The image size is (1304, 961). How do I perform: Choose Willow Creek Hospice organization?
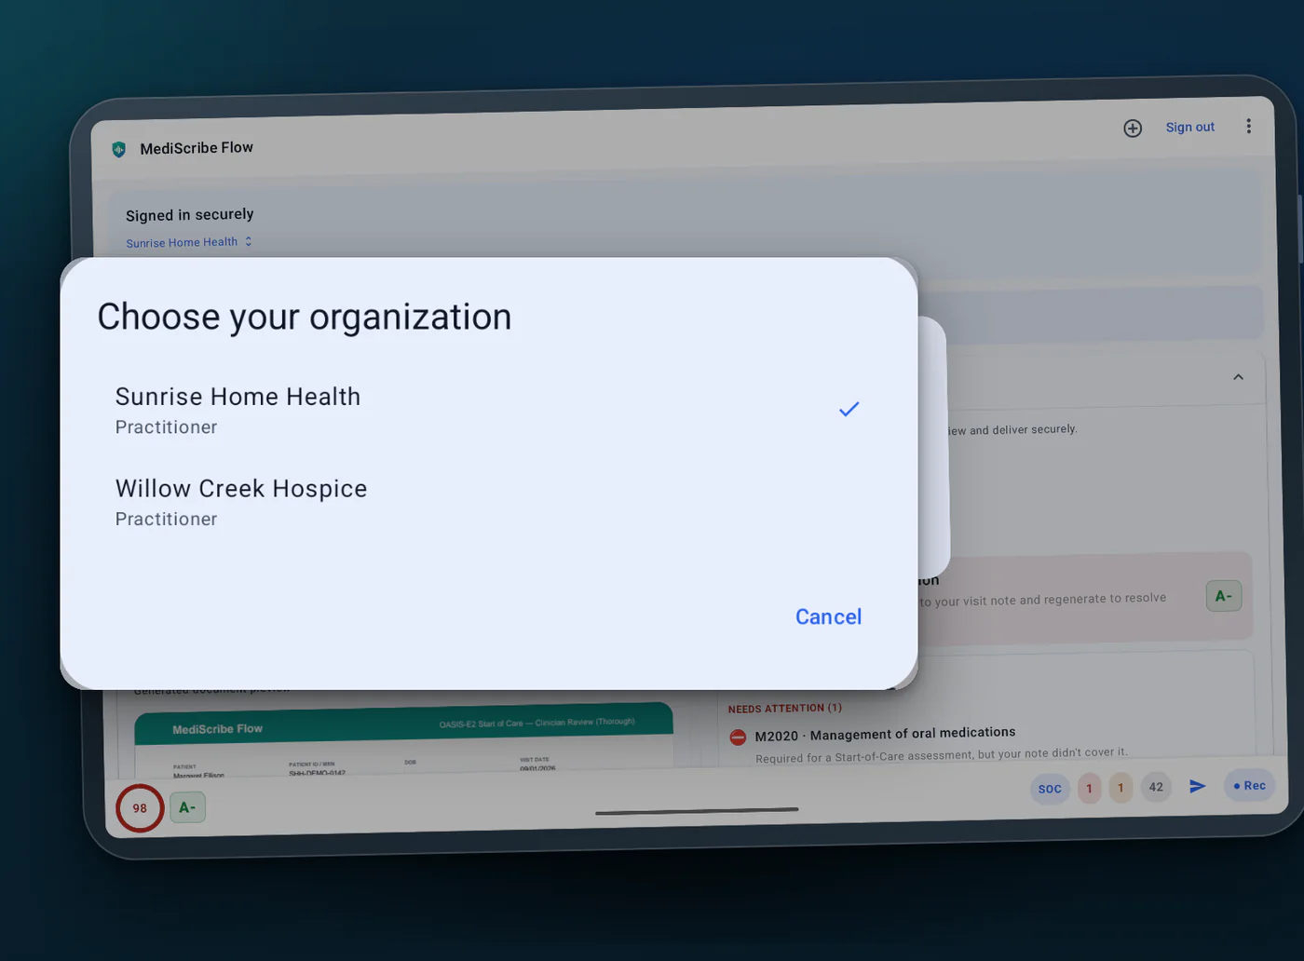[488, 503]
